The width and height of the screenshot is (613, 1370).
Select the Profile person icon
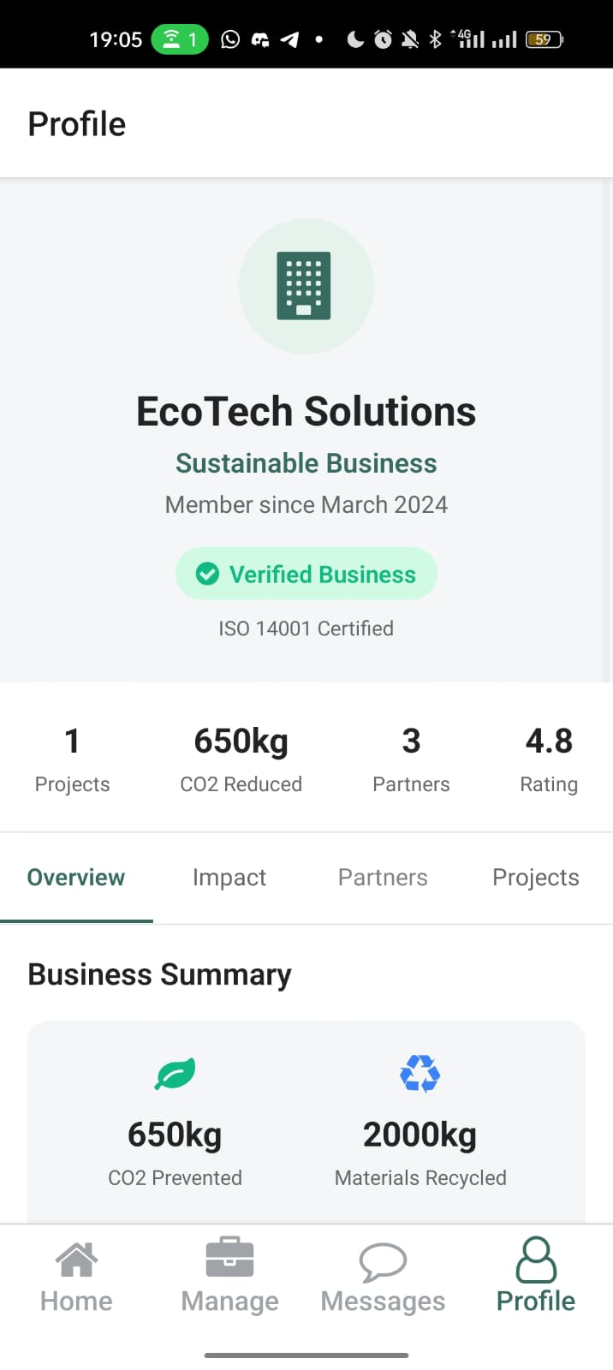pos(536,1260)
